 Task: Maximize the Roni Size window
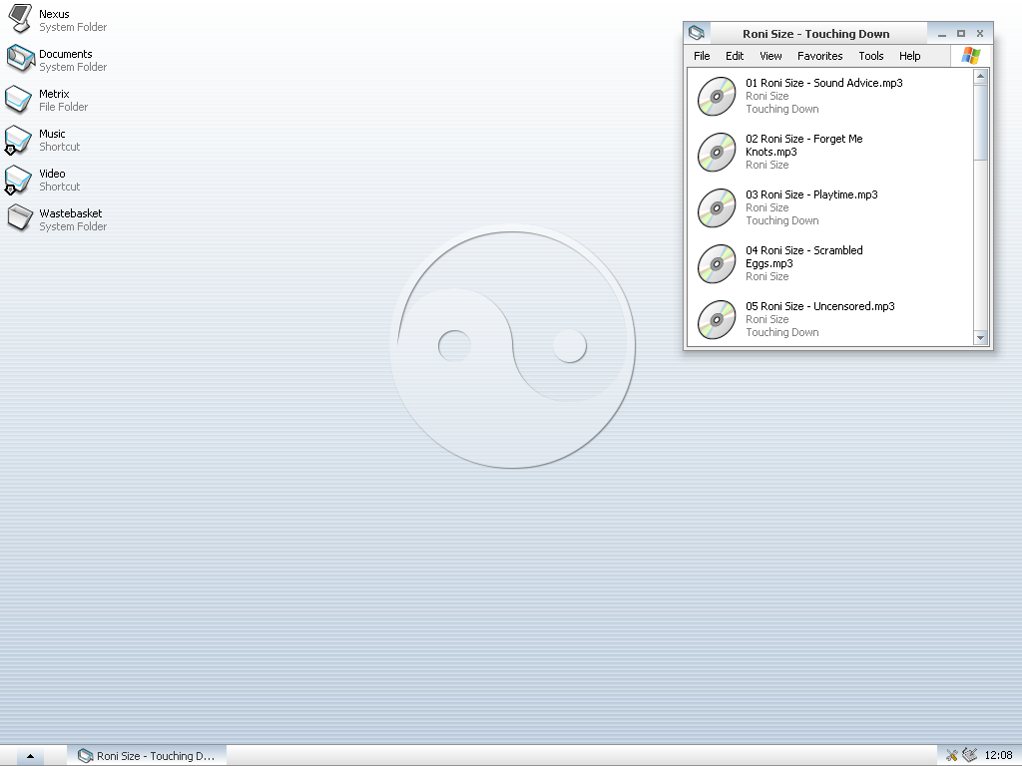pyautogui.click(x=961, y=33)
